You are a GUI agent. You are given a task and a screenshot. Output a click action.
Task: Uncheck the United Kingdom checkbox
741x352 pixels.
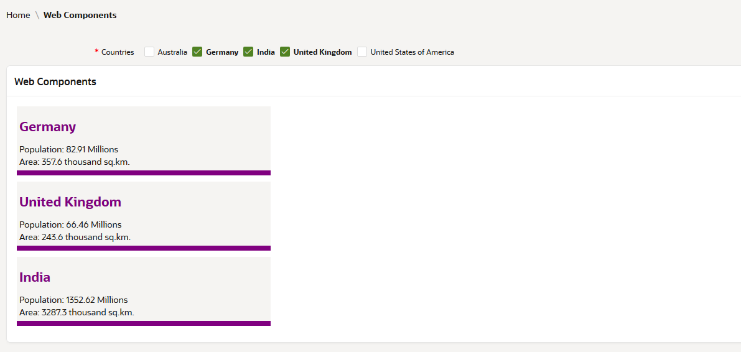pos(285,52)
